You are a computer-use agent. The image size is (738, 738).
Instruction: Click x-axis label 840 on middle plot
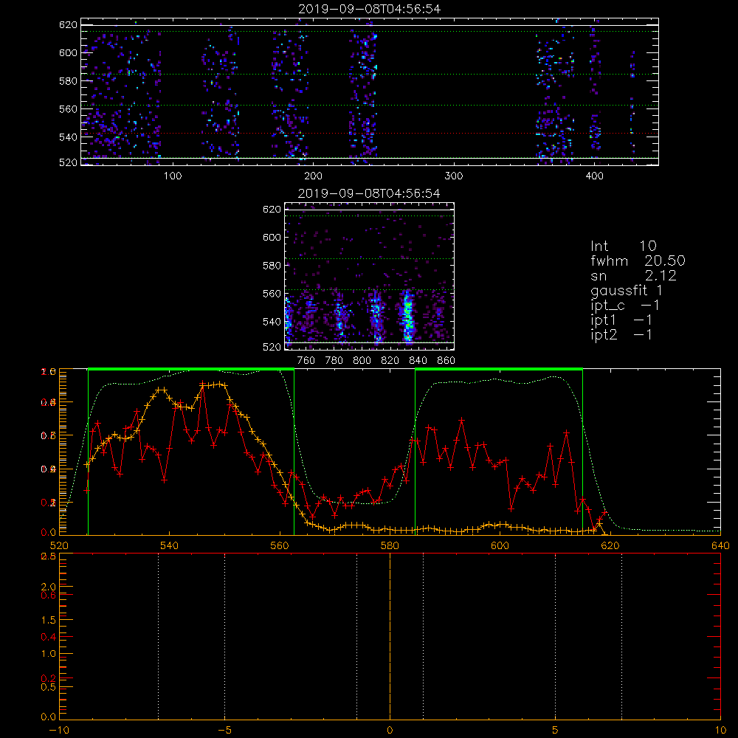[418, 361]
